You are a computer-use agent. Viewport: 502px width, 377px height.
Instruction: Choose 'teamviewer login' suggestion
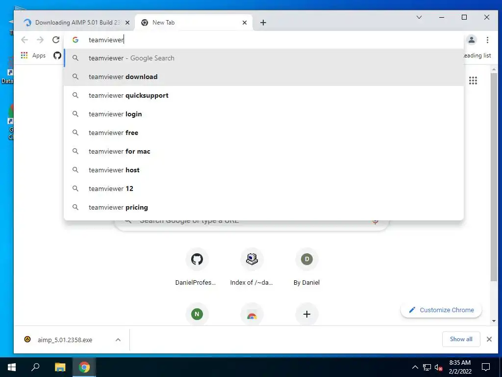coord(264,114)
